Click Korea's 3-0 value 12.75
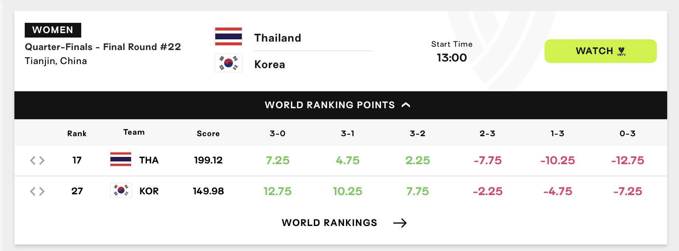679x251 pixels. pos(277,191)
